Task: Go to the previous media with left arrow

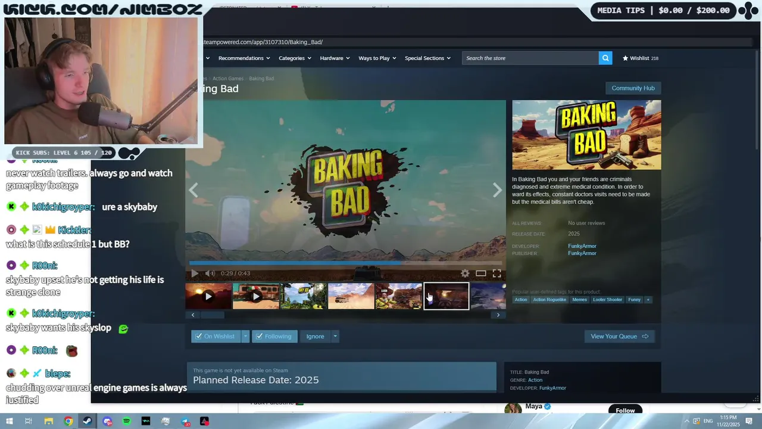Action: point(193,190)
